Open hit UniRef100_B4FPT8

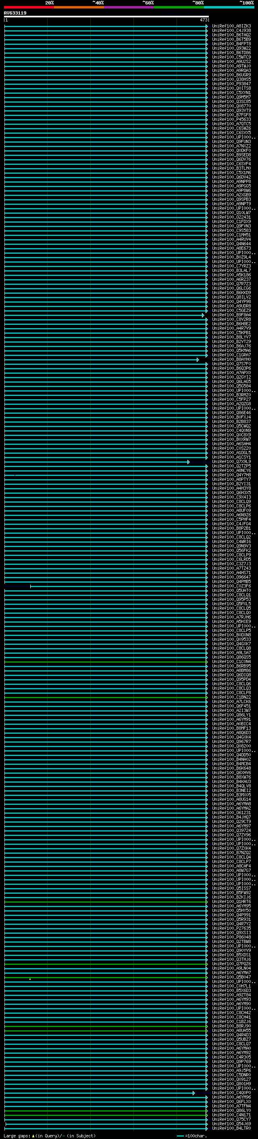[231, 44]
